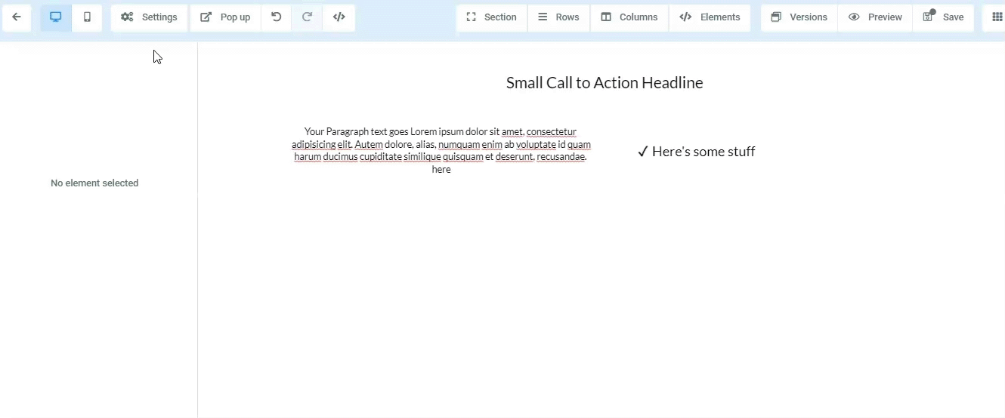Open the Columns panel
This screenshot has width=1005, height=418.
629,17
